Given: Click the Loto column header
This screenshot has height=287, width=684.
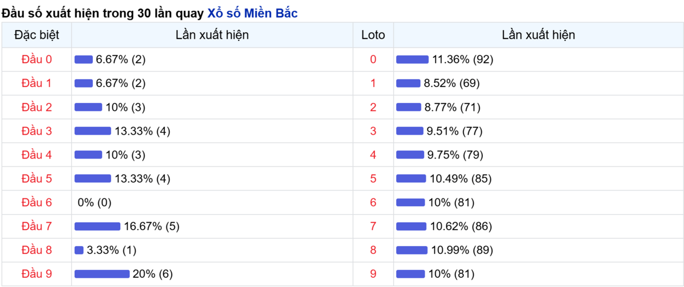Looking at the screenshot, I should [x=373, y=35].
